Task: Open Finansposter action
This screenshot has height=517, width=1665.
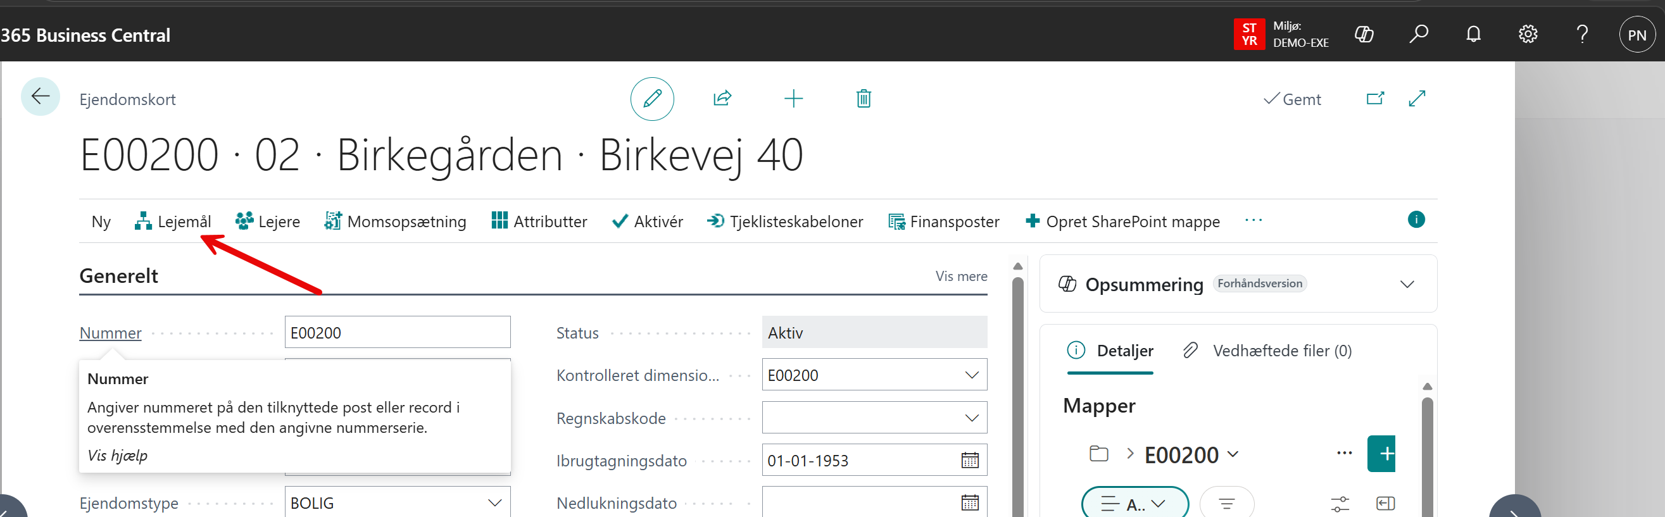Action: pyautogui.click(x=944, y=221)
